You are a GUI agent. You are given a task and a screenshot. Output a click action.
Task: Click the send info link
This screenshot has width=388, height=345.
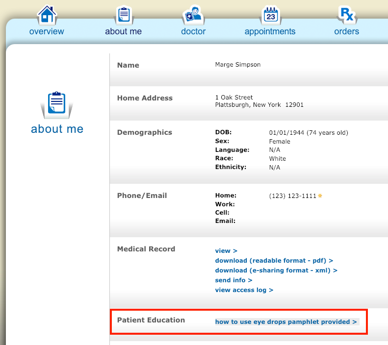click(233, 280)
